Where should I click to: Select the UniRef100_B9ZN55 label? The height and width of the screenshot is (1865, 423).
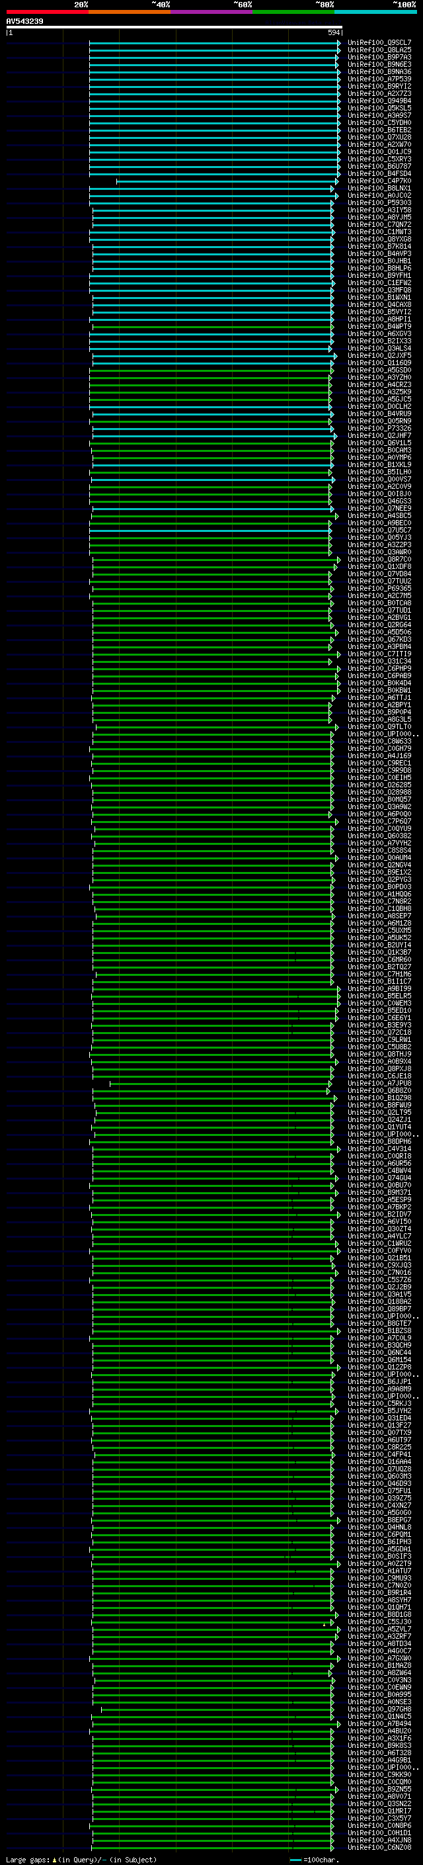pyautogui.click(x=379, y=1790)
